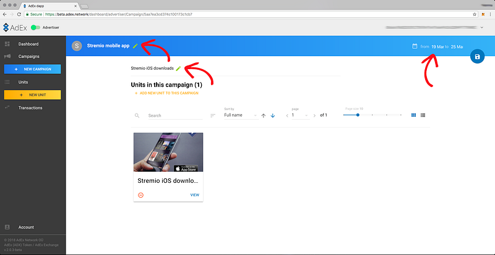The height and width of the screenshot is (255, 495).
Task: Click the MetaMask extension icon
Action: (x=483, y=14)
